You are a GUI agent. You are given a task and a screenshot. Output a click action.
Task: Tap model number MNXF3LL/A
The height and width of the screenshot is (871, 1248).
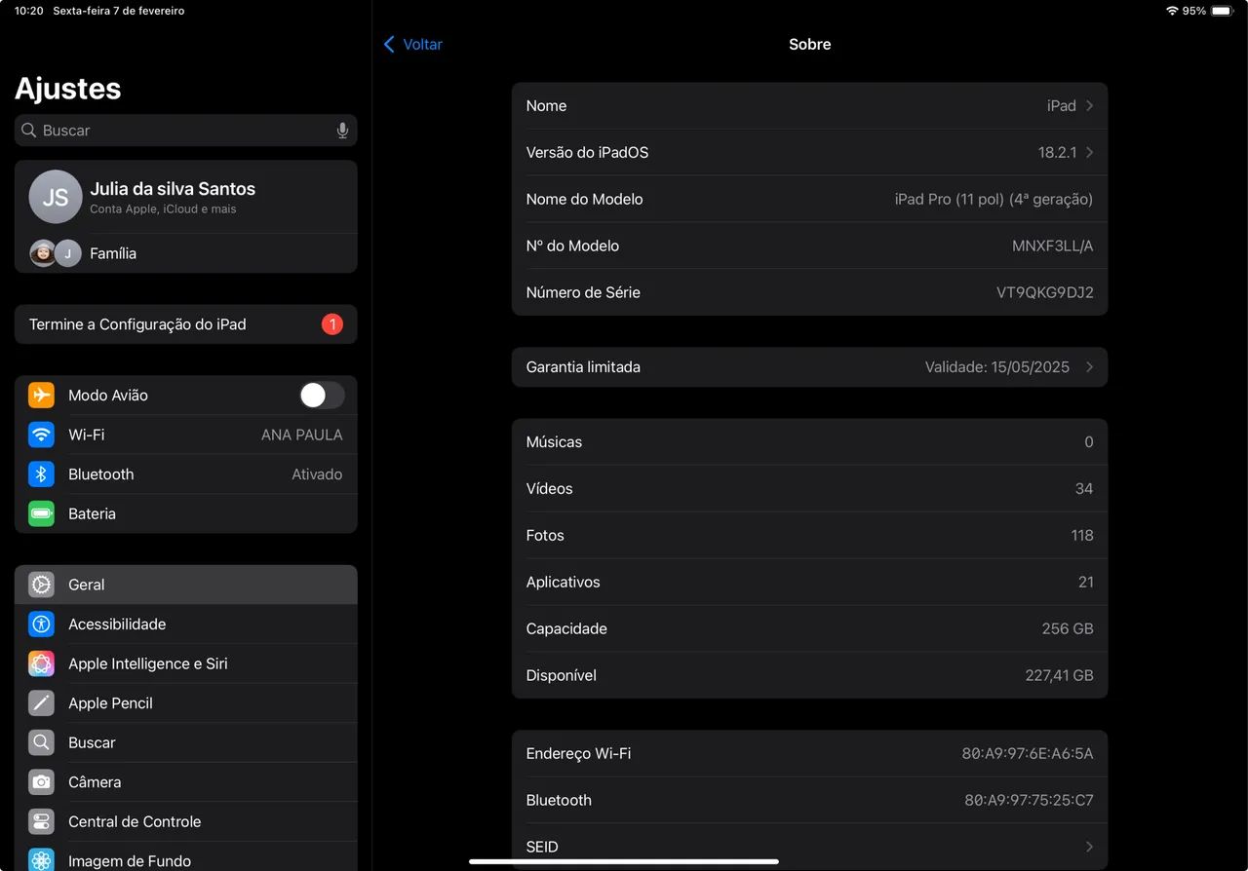point(1053,246)
